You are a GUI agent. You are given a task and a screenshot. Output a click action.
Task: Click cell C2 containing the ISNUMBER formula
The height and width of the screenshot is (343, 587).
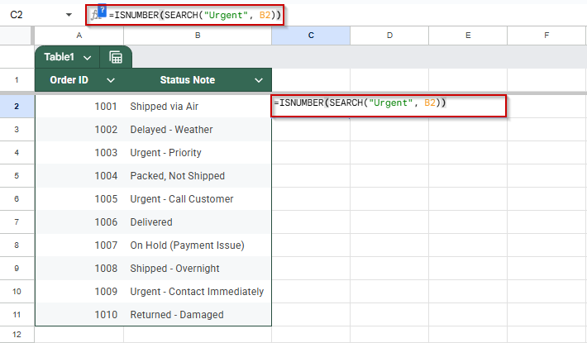pyautogui.click(x=389, y=106)
